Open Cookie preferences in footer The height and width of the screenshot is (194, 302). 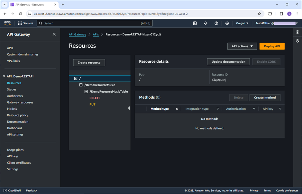[x=287, y=190]
